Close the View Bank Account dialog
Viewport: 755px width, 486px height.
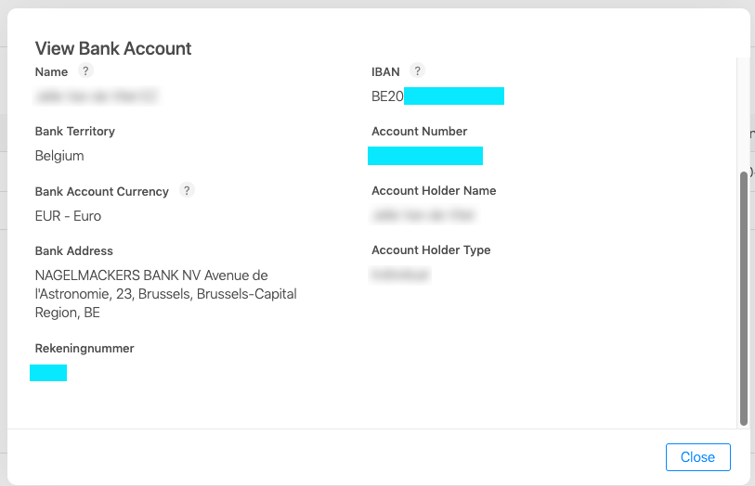click(x=697, y=456)
